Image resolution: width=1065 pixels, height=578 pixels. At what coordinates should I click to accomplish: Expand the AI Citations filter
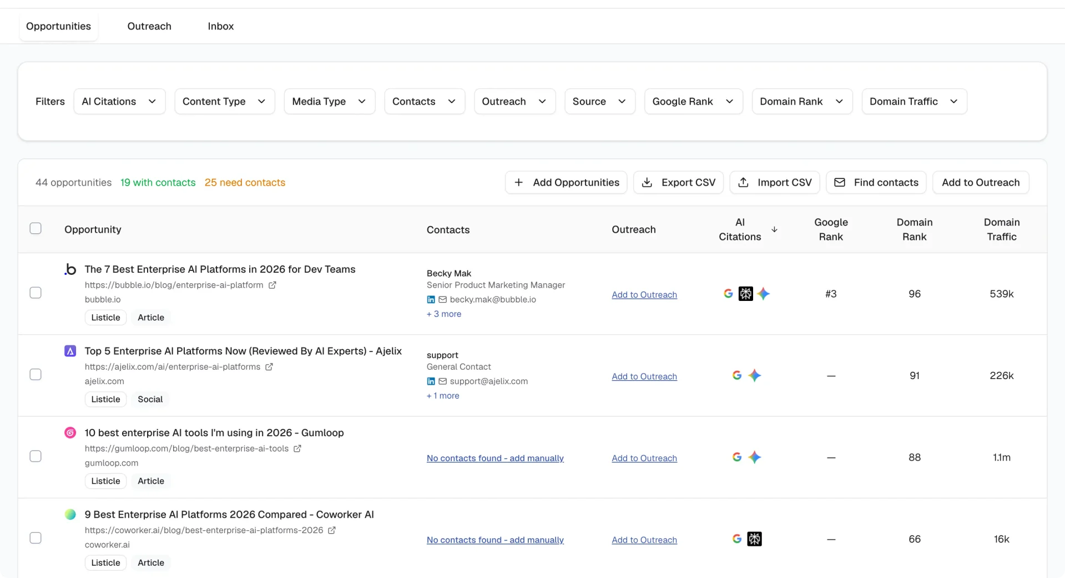(119, 101)
